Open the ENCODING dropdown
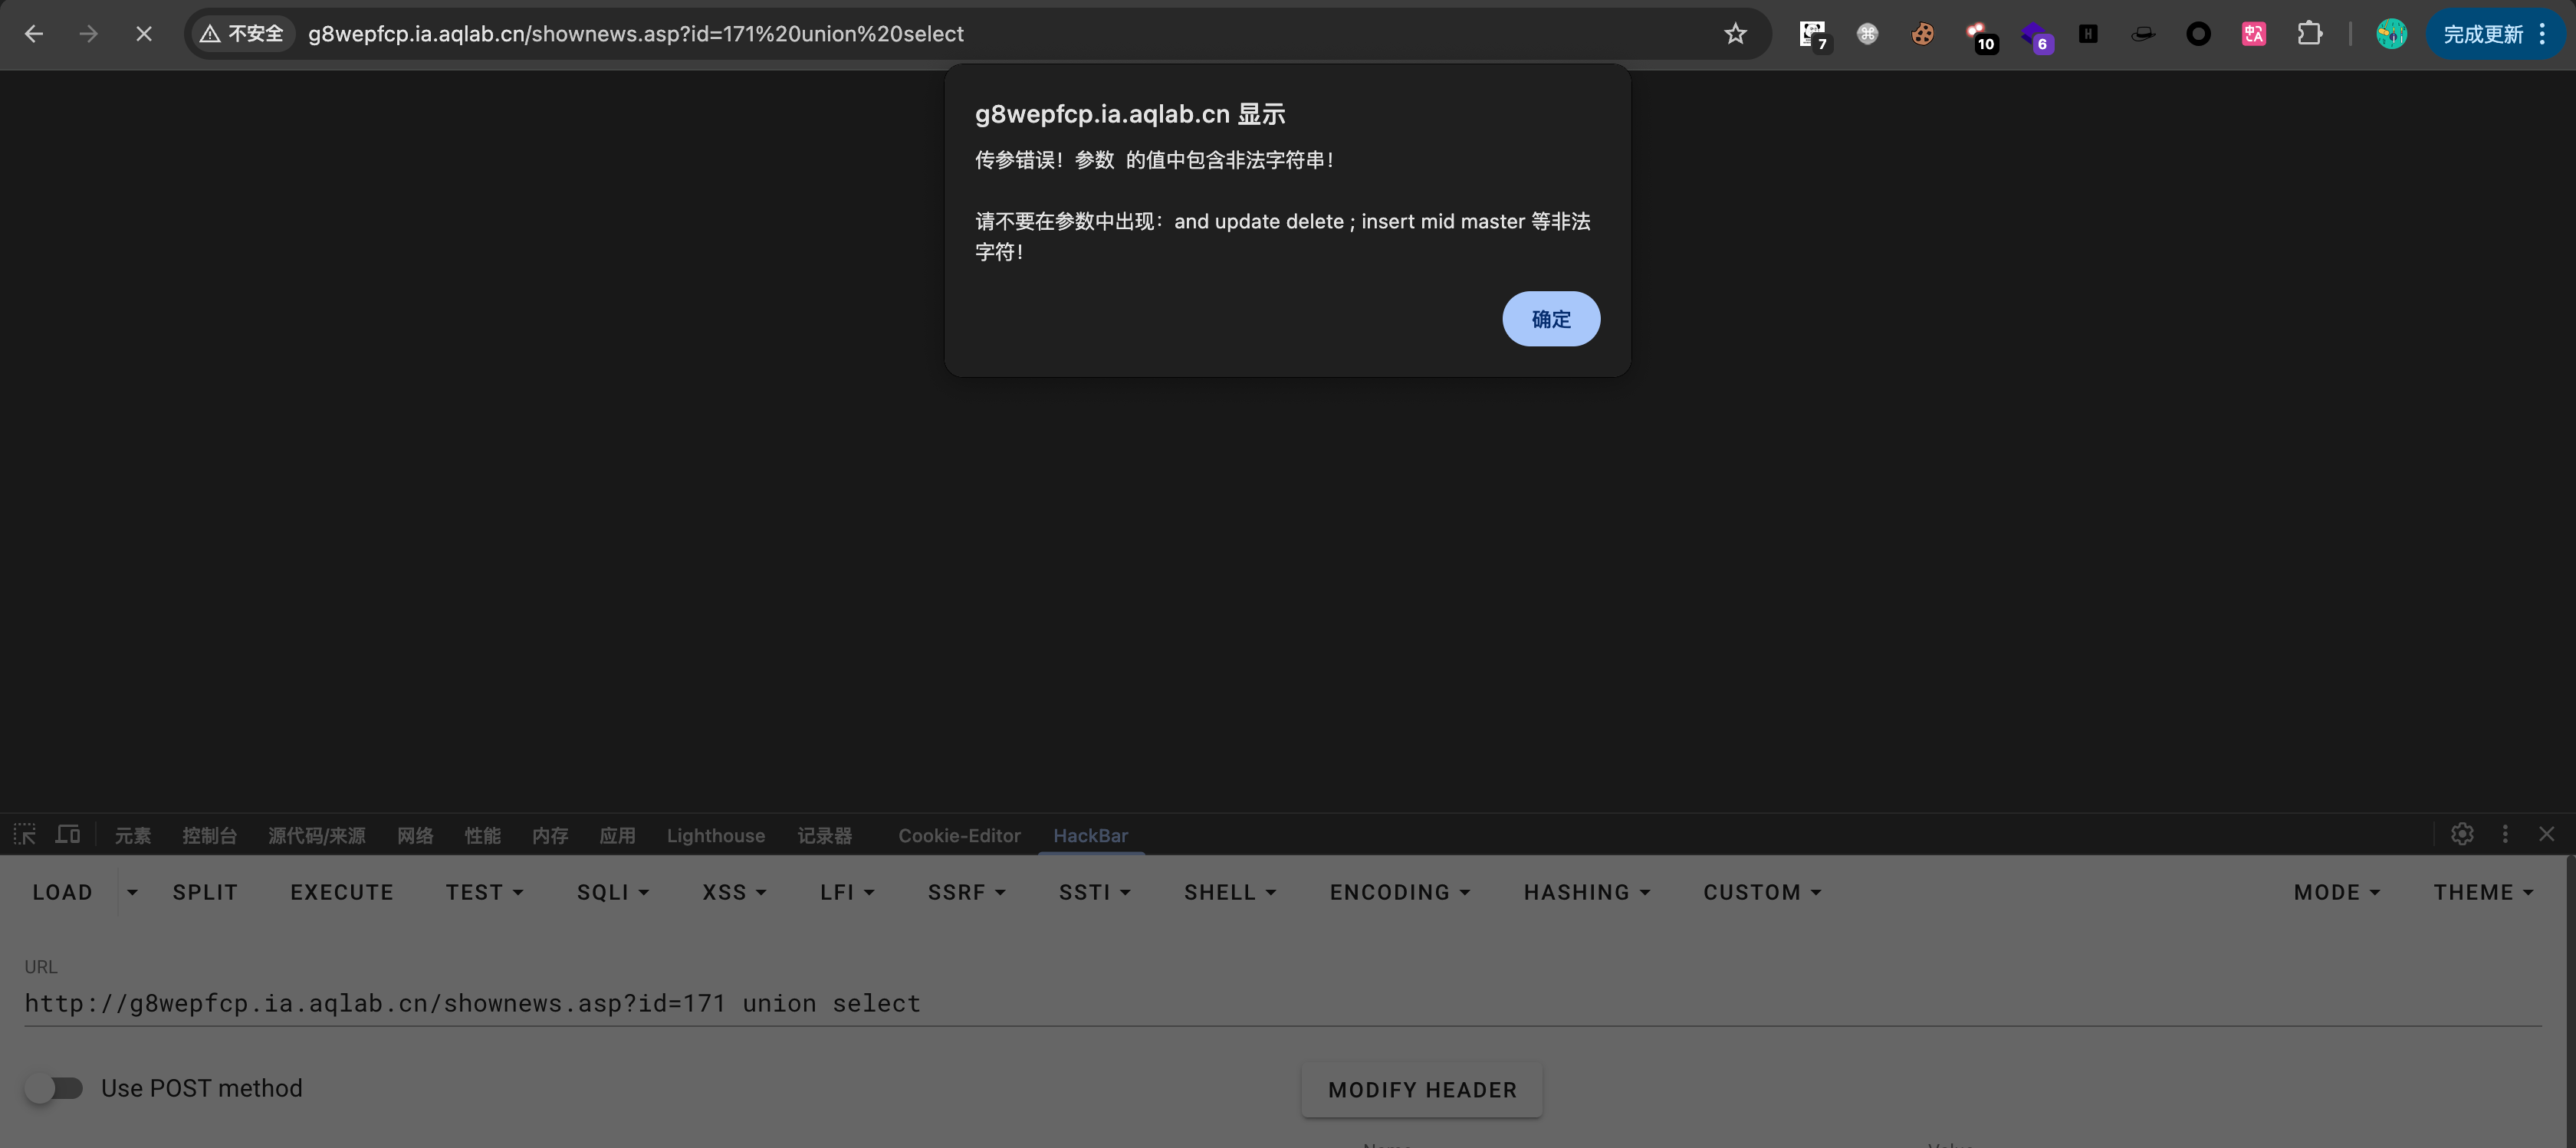Screen dimensions: 2576x1148 (x=1399, y=892)
